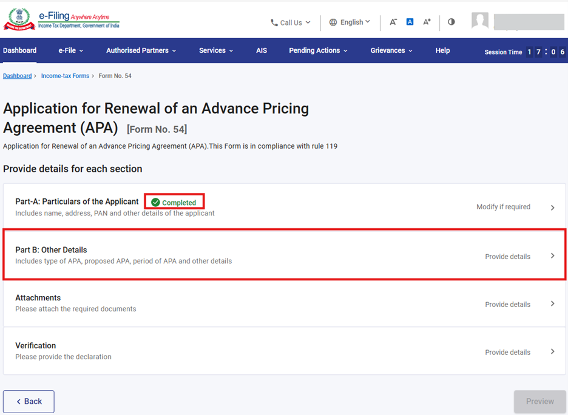Expand the e-File menu

(70, 51)
